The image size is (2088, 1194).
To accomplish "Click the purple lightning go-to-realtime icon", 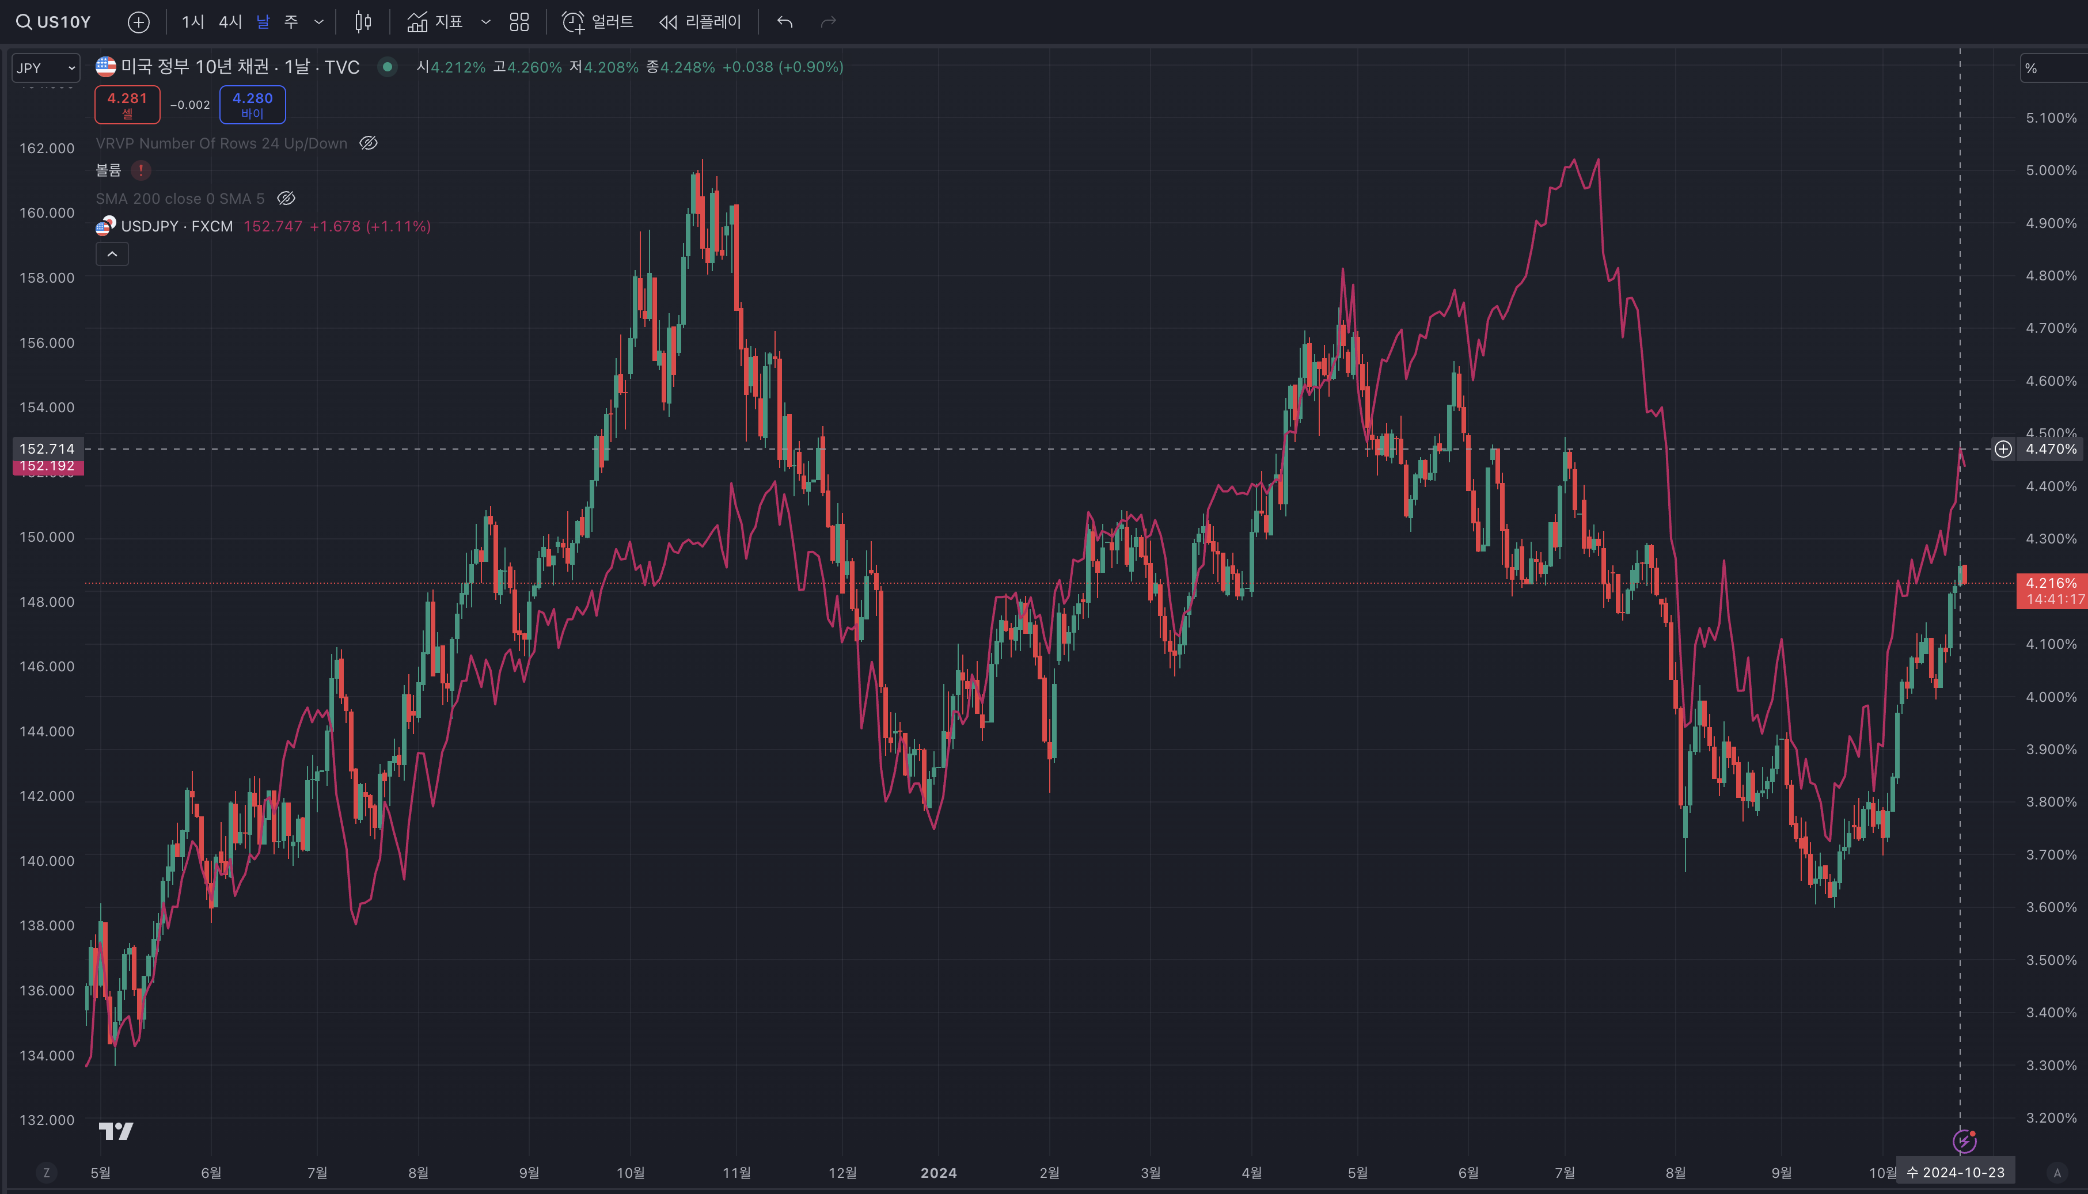I will tap(1964, 1140).
